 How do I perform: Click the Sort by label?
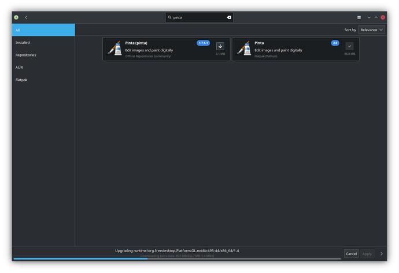click(x=350, y=29)
